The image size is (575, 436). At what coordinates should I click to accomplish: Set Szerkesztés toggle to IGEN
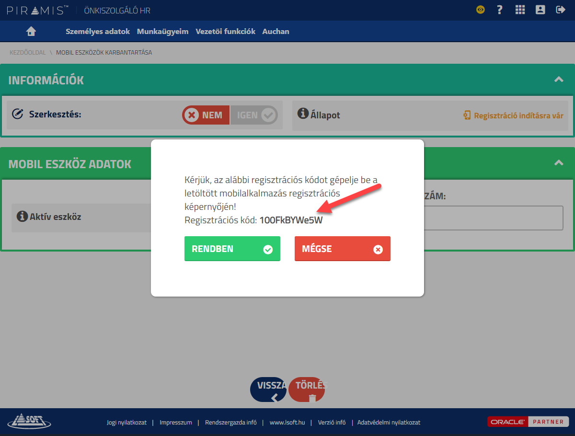254,115
